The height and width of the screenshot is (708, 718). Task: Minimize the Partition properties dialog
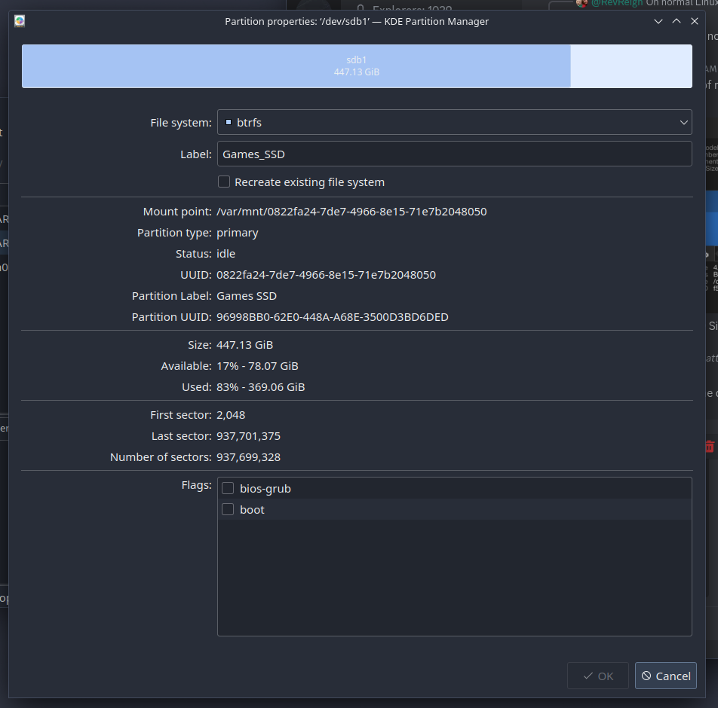(658, 21)
